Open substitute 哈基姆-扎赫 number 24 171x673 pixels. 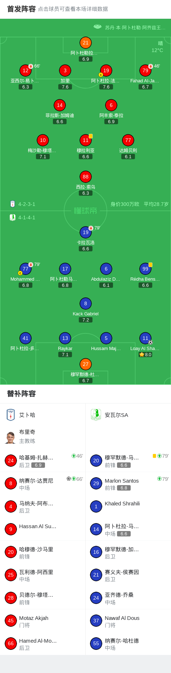click(43, 461)
